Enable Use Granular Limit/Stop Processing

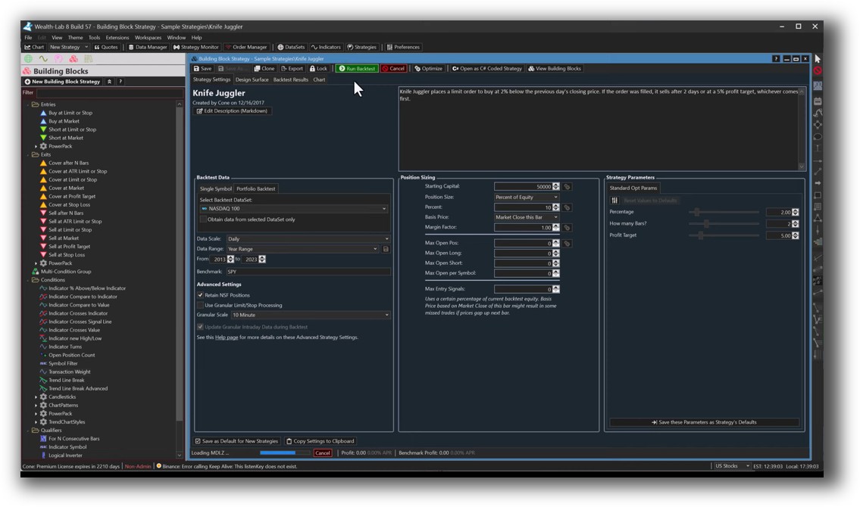pyautogui.click(x=201, y=305)
